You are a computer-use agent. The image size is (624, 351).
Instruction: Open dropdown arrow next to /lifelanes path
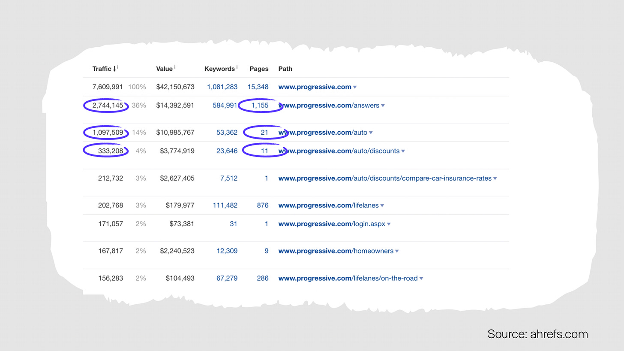coord(382,206)
